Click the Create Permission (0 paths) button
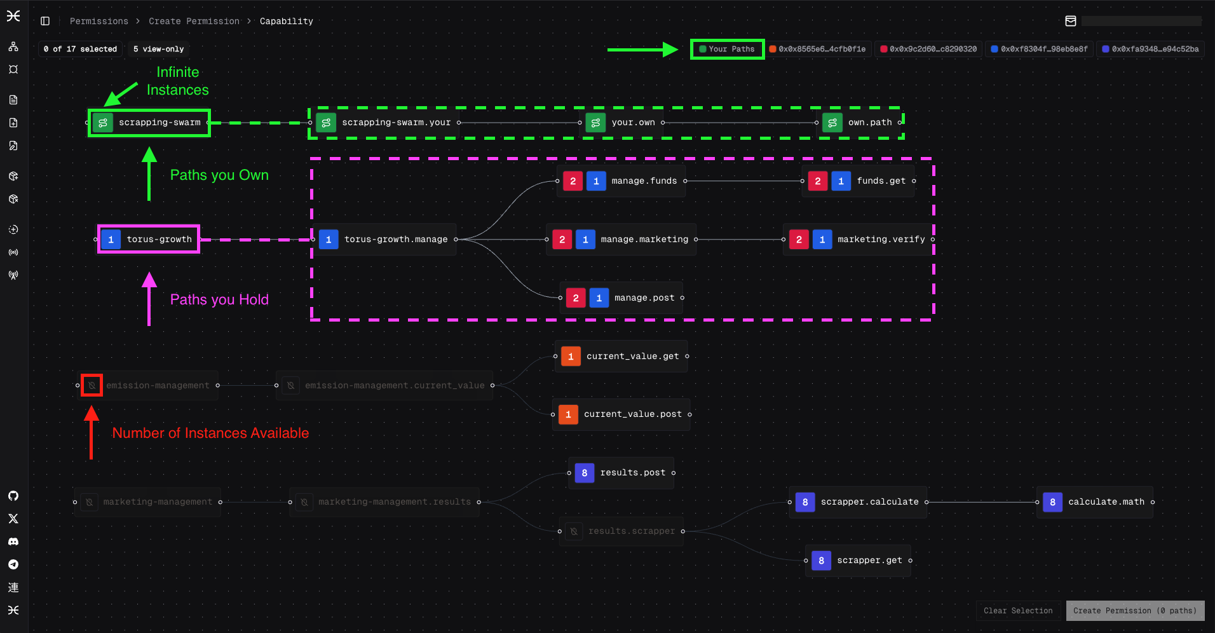This screenshot has width=1215, height=633. pyautogui.click(x=1135, y=611)
